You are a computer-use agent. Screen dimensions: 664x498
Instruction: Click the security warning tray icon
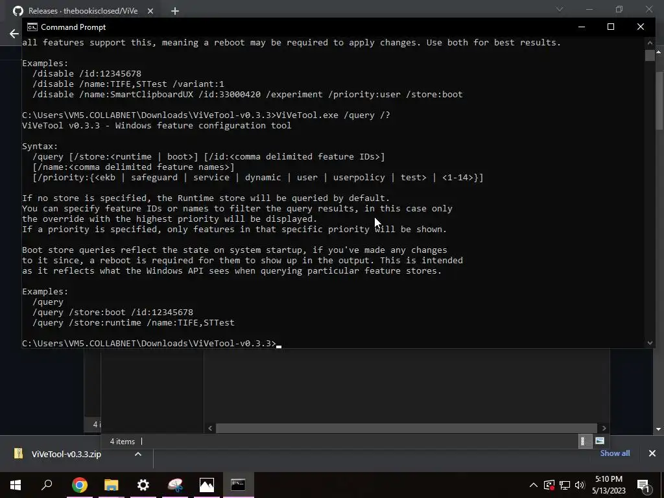(549, 485)
